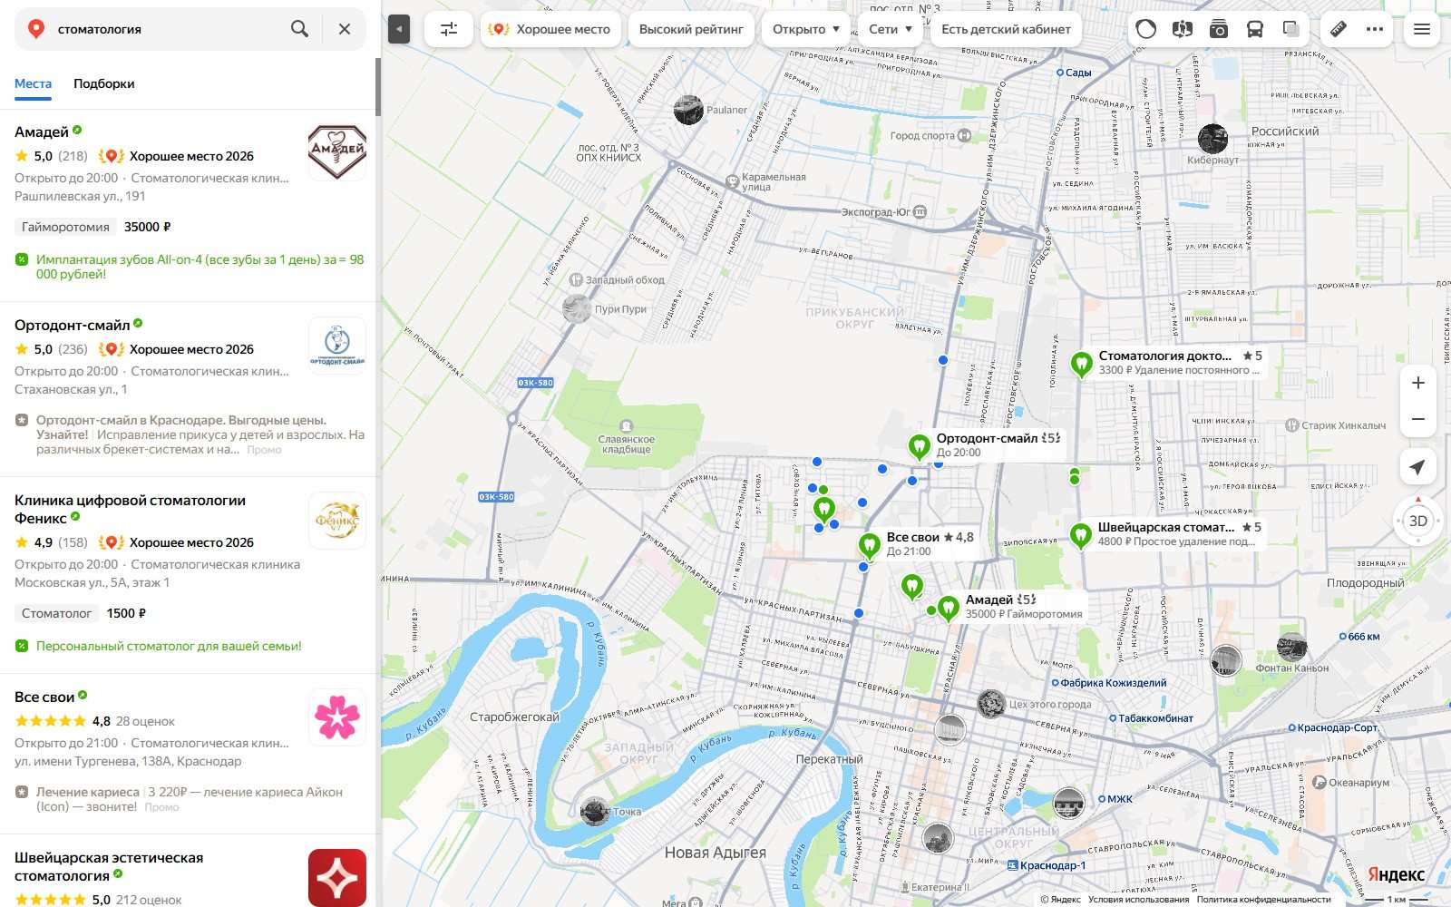Image resolution: width=1451 pixels, height=907 pixels.
Task: Click the 'Экспоград-Юг' map label
Action: tap(876, 212)
